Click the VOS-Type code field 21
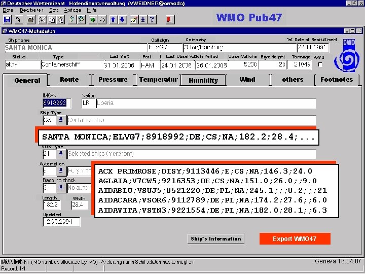 tap(50, 154)
